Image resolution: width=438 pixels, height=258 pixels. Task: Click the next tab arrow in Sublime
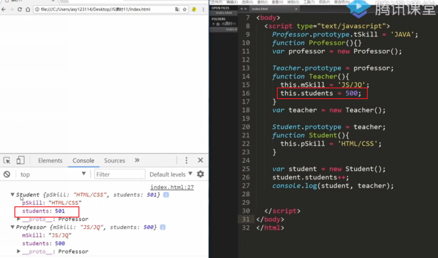click(x=246, y=9)
